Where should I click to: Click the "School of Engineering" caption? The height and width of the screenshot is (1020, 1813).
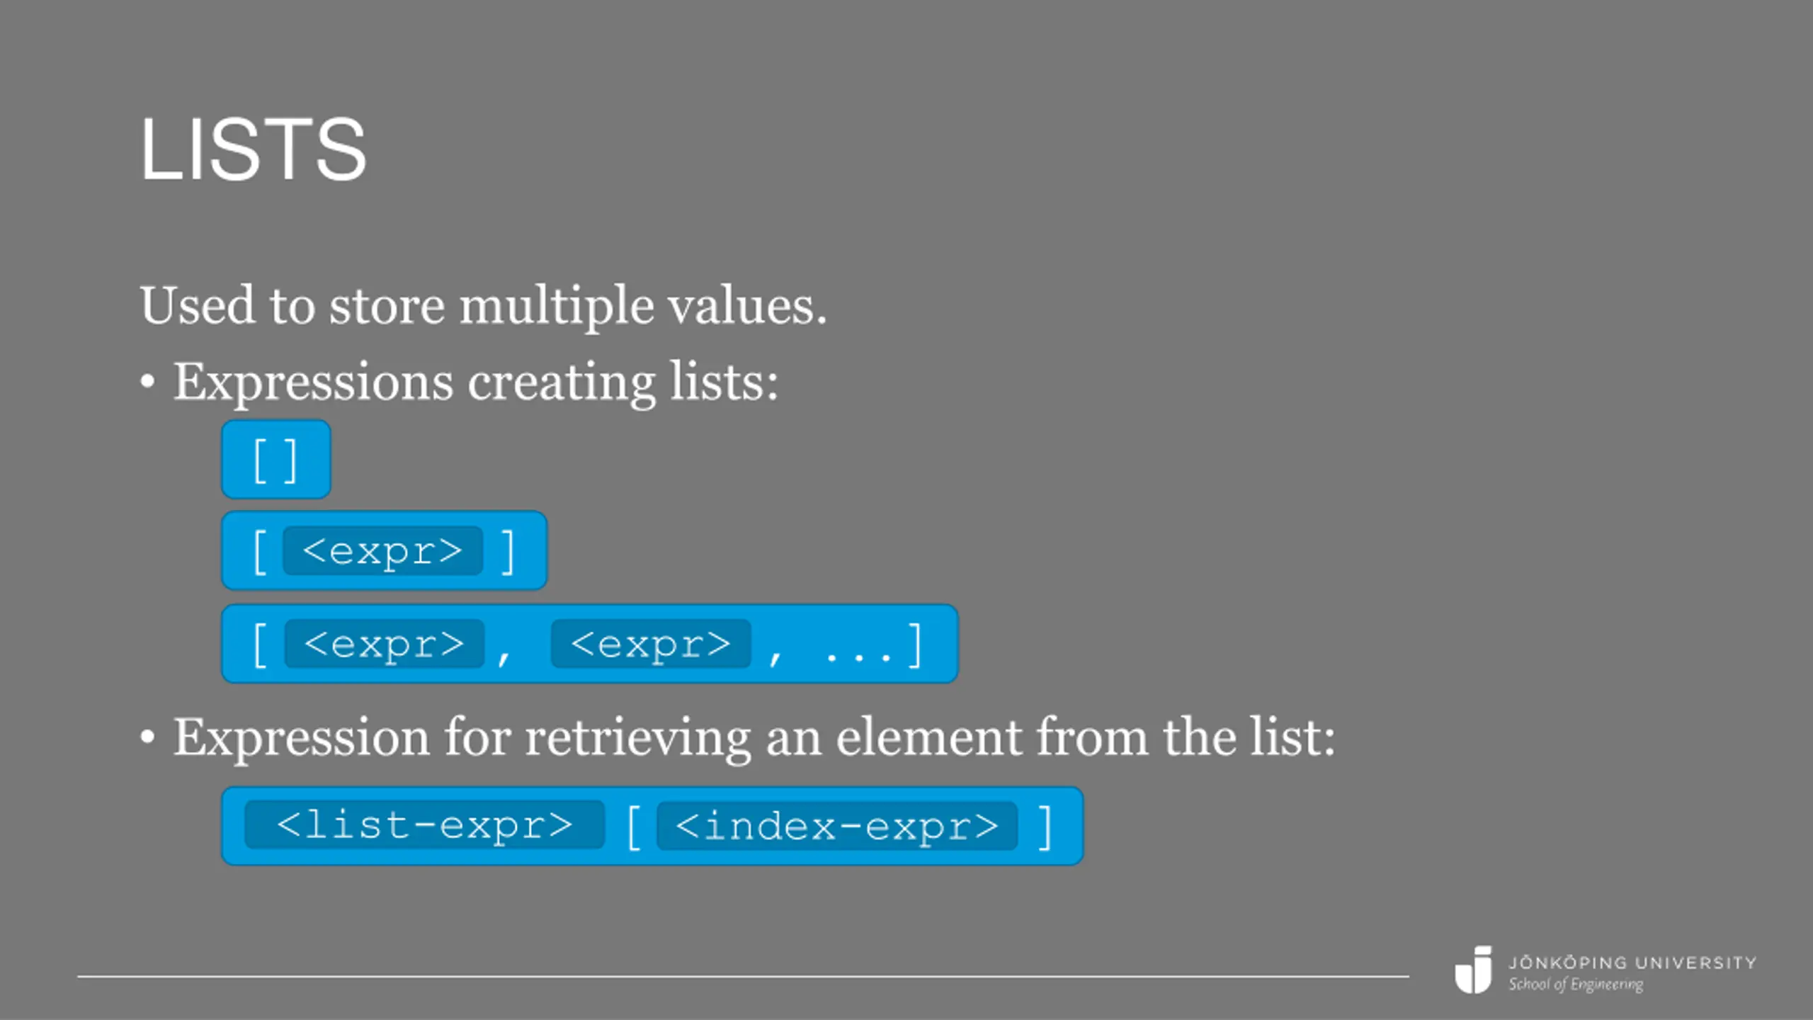tap(1575, 985)
